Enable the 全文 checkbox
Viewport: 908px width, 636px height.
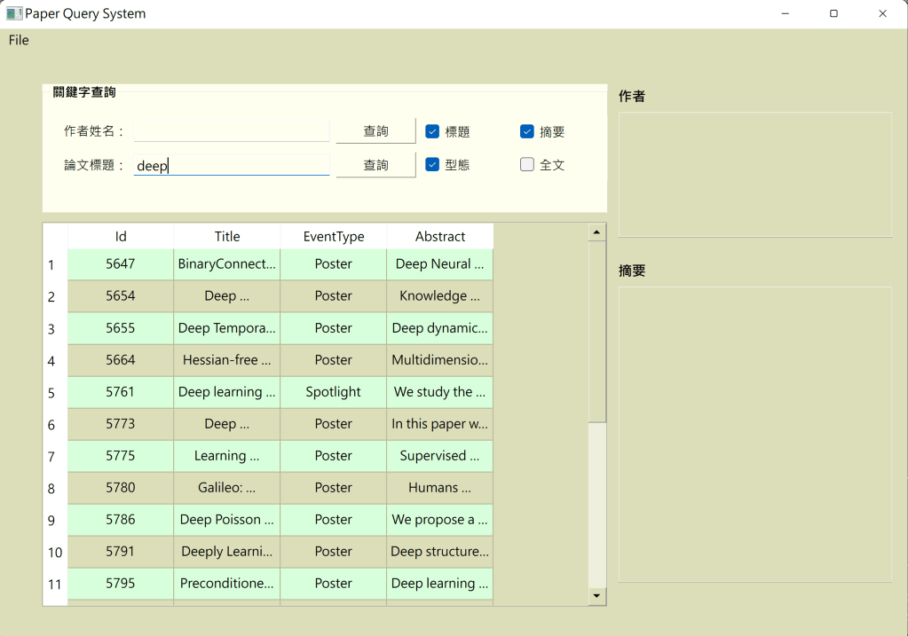(x=527, y=164)
